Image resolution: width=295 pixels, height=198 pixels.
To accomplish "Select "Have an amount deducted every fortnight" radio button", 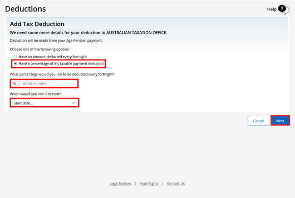I will pyautogui.click(x=15, y=56).
